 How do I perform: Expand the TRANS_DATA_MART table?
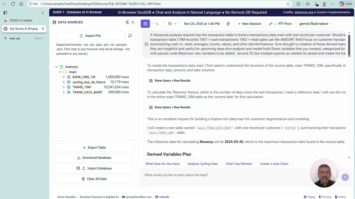click(64, 92)
